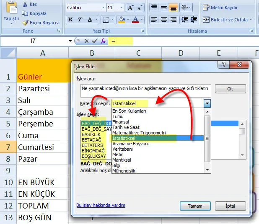The height and width of the screenshot is (224, 259).
Task: Toggle italic (T) formatting
Action: (x=80, y=20)
